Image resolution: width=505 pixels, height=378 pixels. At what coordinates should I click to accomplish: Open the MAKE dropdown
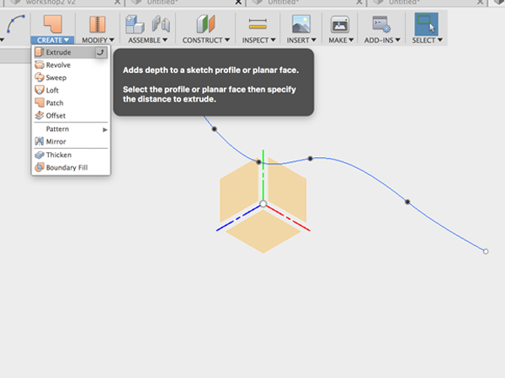[x=341, y=40]
